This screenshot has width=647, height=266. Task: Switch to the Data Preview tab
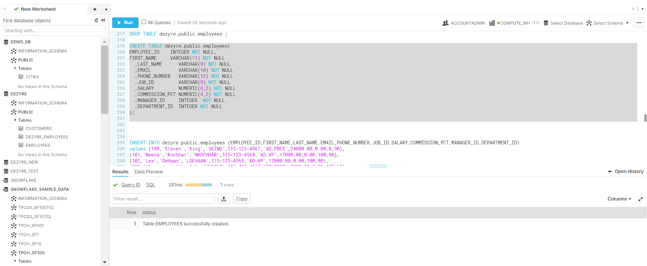click(x=149, y=172)
